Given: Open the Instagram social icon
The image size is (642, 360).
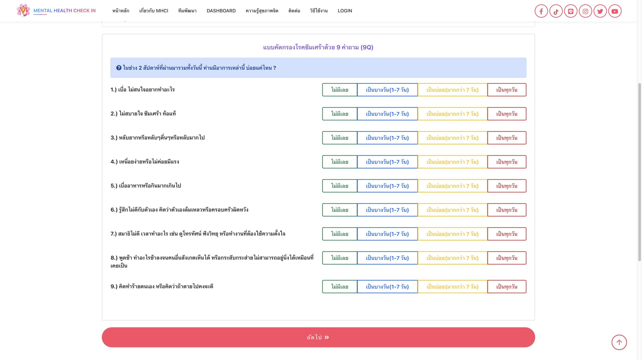Looking at the screenshot, I should (585, 11).
